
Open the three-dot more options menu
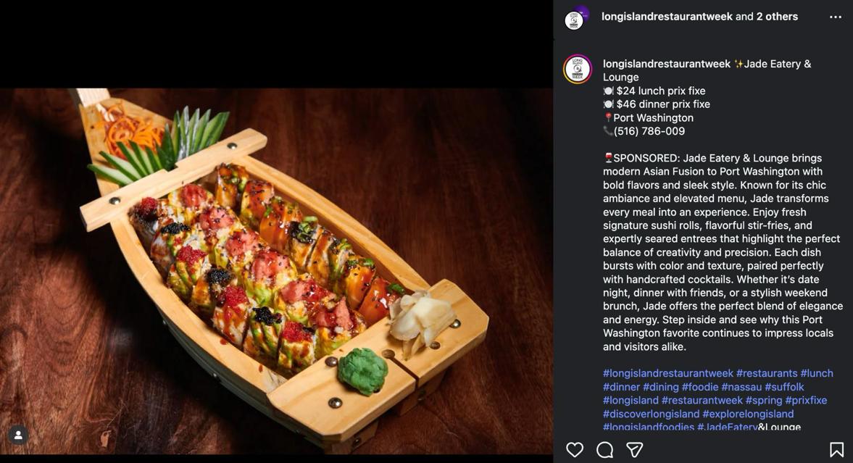pyautogui.click(x=836, y=17)
